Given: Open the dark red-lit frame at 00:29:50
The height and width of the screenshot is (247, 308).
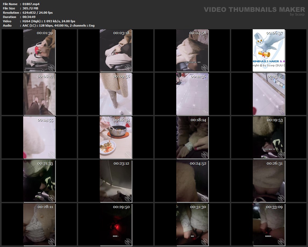Looking at the screenshot, I should (116, 225).
